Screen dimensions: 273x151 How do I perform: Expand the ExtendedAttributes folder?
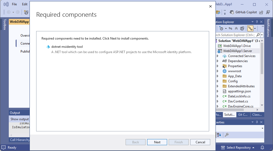(x=217, y=86)
